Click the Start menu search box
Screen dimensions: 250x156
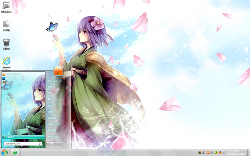click(23, 144)
